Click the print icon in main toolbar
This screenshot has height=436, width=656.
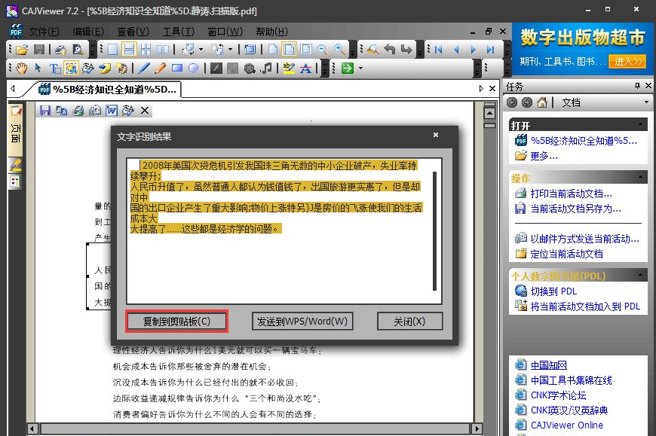click(60, 50)
